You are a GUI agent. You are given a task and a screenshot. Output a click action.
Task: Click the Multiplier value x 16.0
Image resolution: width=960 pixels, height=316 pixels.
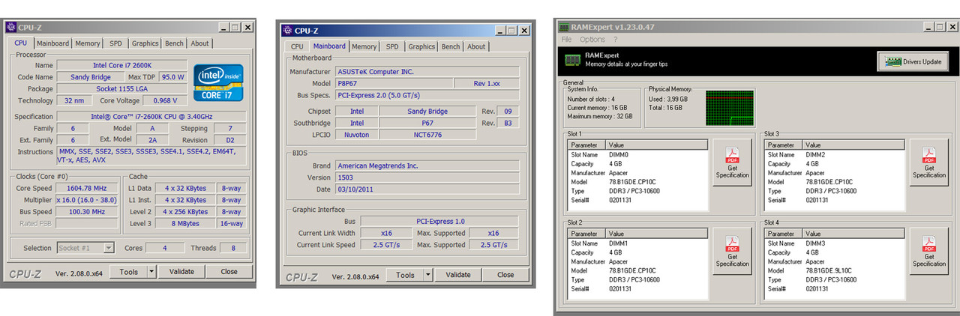(88, 200)
